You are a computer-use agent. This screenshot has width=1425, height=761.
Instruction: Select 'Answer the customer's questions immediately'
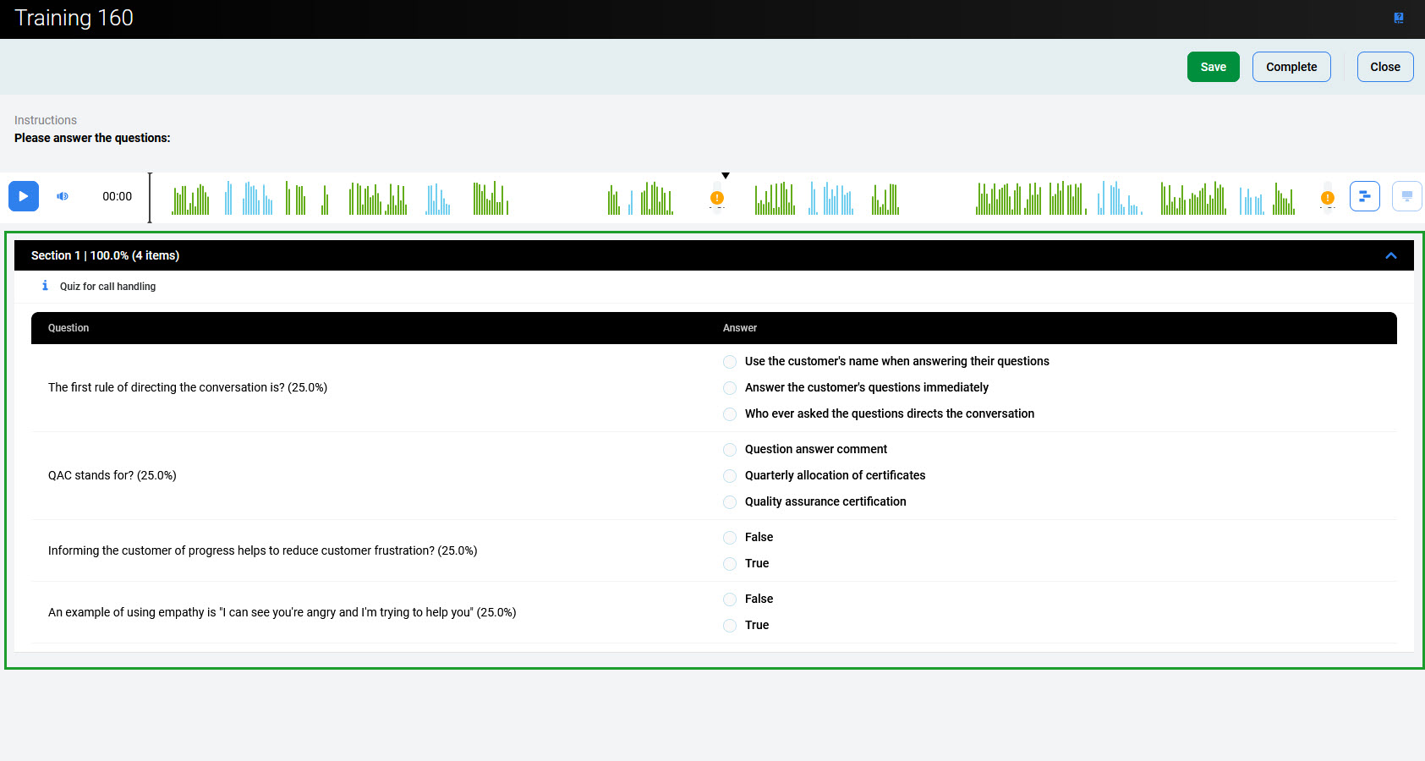pyautogui.click(x=730, y=388)
